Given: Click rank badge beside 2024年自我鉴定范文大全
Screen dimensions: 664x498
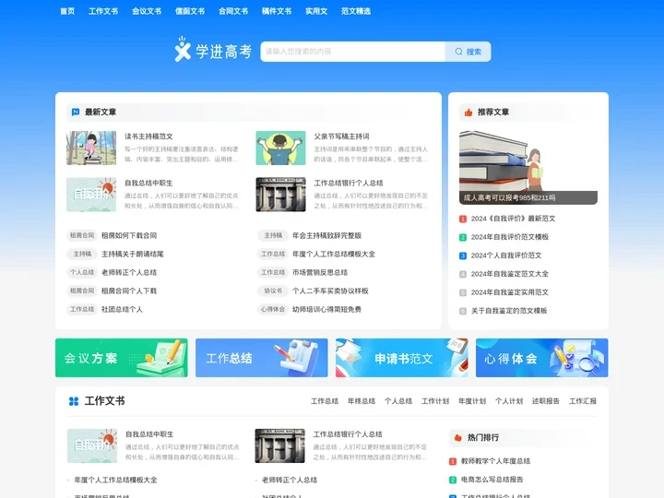Looking at the screenshot, I should coord(463,274).
